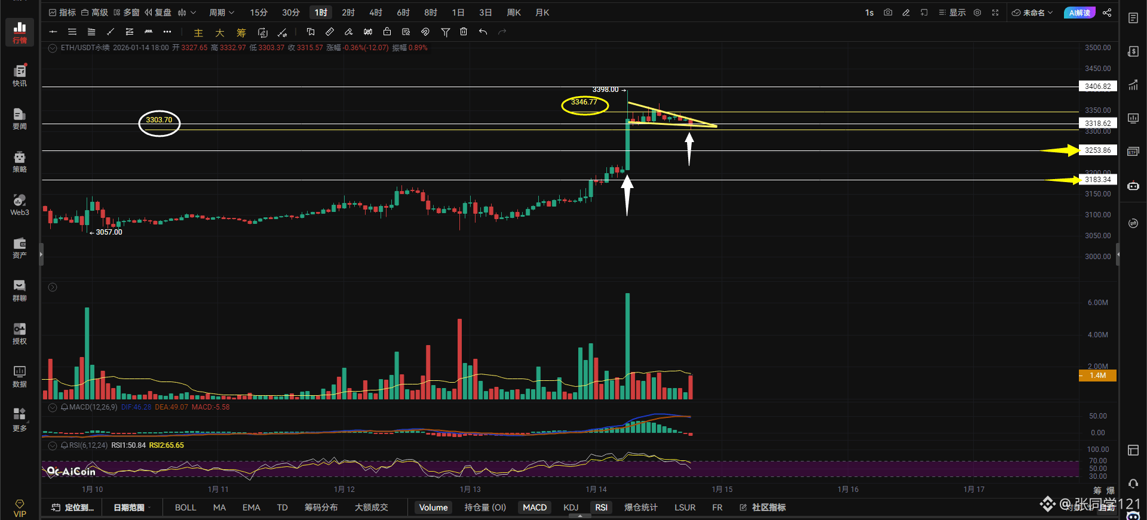The image size is (1147, 520).
Task: Toggle the 筹 chip distribution indicator
Action: tap(241, 33)
